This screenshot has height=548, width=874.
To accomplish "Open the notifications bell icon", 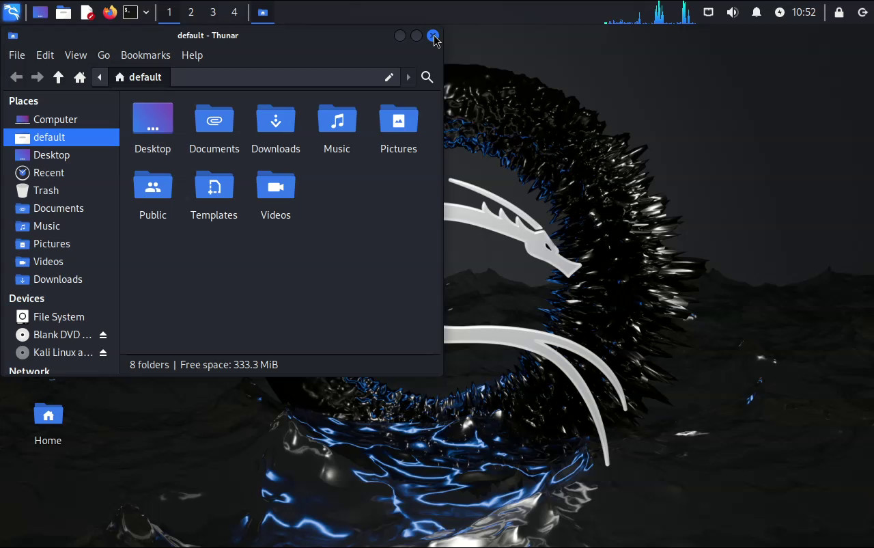I will (757, 12).
